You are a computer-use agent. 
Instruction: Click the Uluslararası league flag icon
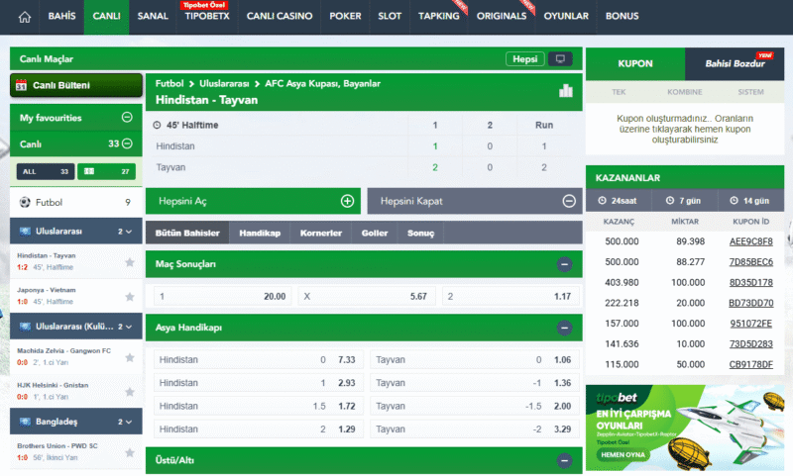[x=25, y=232]
